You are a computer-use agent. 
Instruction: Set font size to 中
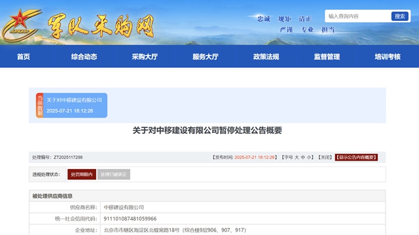tap(302, 157)
